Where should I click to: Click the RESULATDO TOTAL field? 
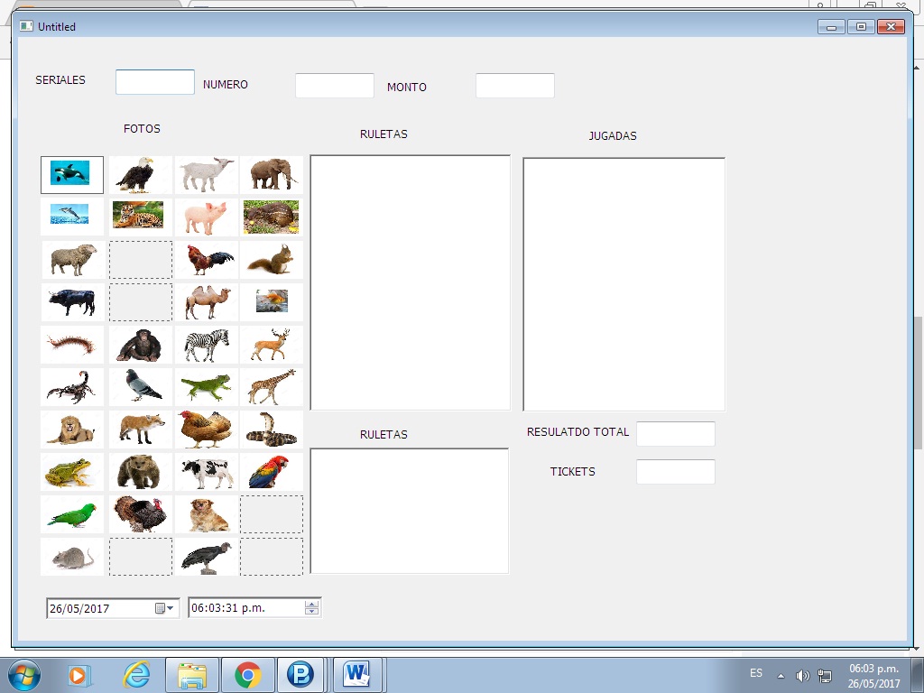click(x=676, y=434)
